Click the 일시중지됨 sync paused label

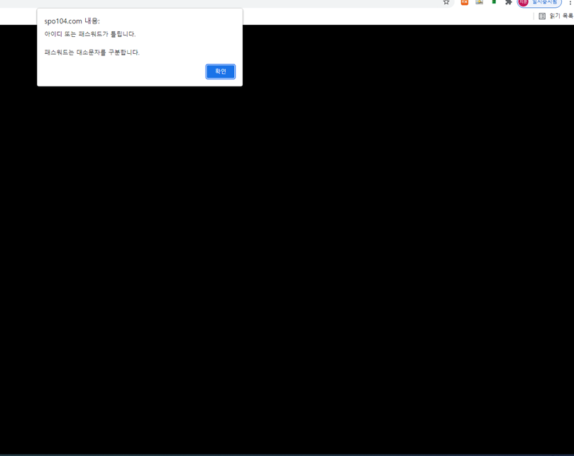545,2
